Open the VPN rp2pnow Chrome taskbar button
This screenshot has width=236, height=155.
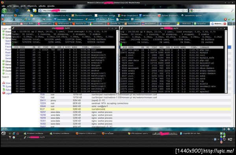138,133
